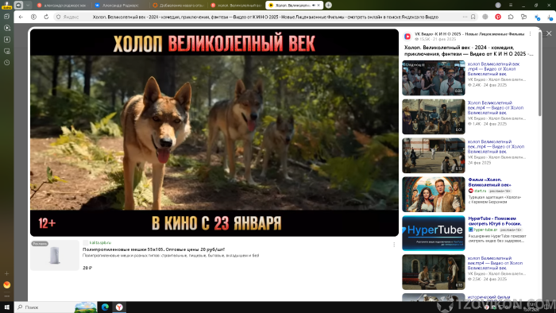The height and width of the screenshot is (313, 556).
Task: Go back with the browser back arrow
Action: pyautogui.click(x=21, y=17)
